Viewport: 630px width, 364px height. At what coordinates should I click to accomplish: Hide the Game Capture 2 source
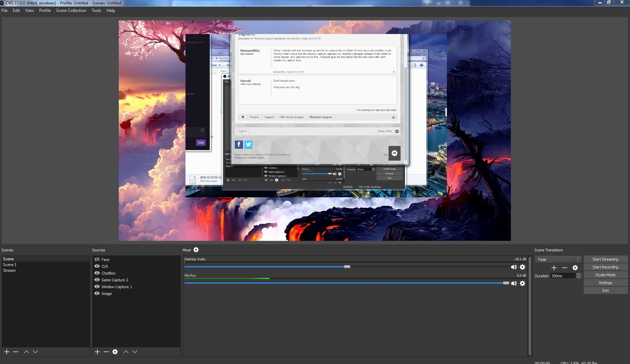[97, 280]
